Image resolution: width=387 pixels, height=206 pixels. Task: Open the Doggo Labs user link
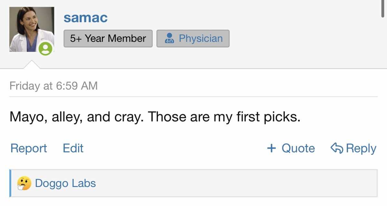(65, 183)
